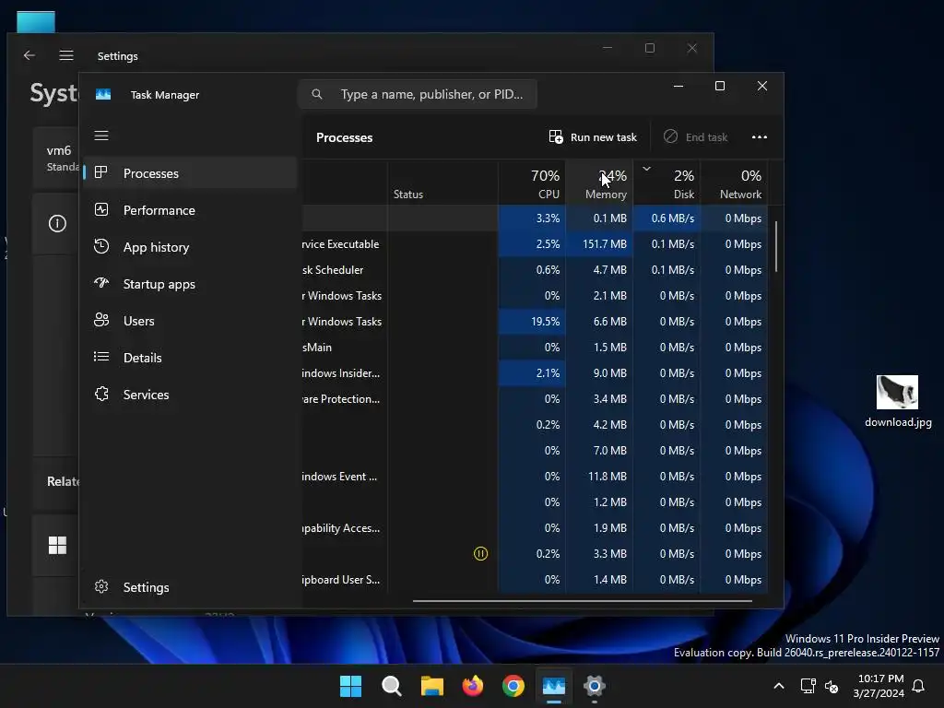Click the search magnifier icon in Task Manager
This screenshot has width=944, height=708.
click(317, 94)
